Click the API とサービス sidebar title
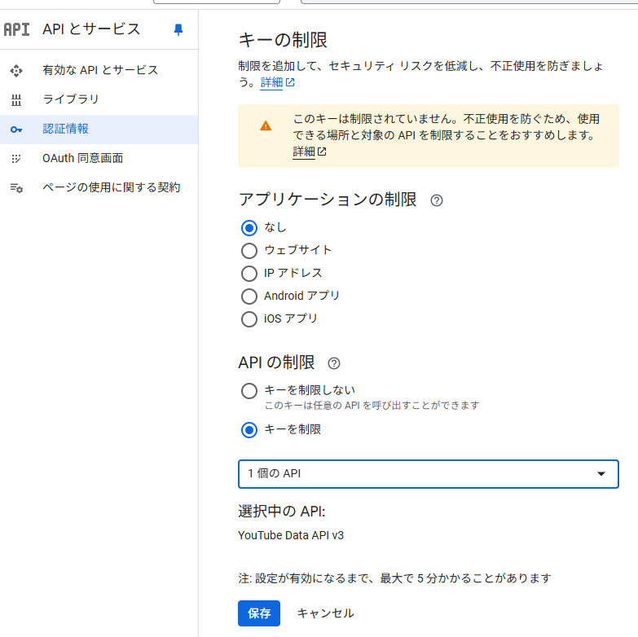 [x=91, y=29]
